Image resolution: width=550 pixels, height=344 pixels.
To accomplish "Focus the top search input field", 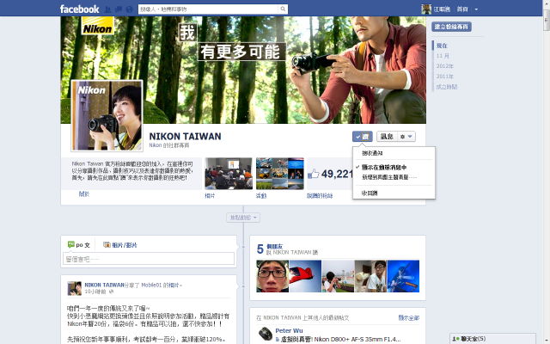I will (x=208, y=9).
